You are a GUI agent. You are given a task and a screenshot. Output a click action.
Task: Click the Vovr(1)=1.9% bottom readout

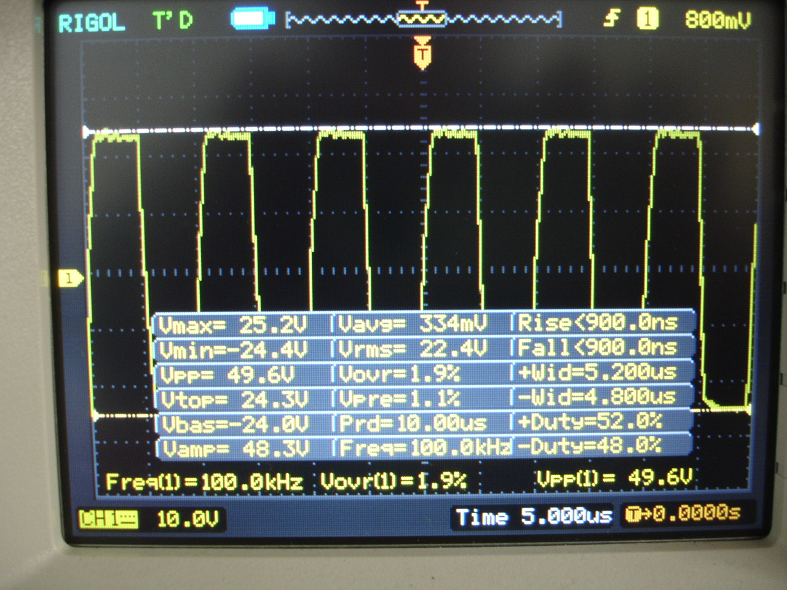393,481
